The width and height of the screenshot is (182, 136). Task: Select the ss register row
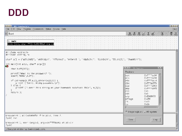pyautogui.click(x=142, y=104)
